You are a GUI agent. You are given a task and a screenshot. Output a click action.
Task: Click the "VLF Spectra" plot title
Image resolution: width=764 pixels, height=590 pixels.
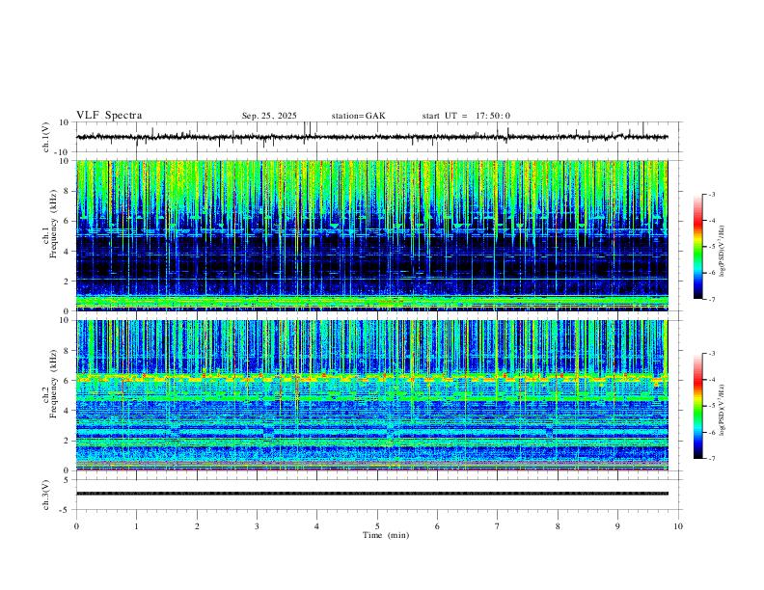109,116
